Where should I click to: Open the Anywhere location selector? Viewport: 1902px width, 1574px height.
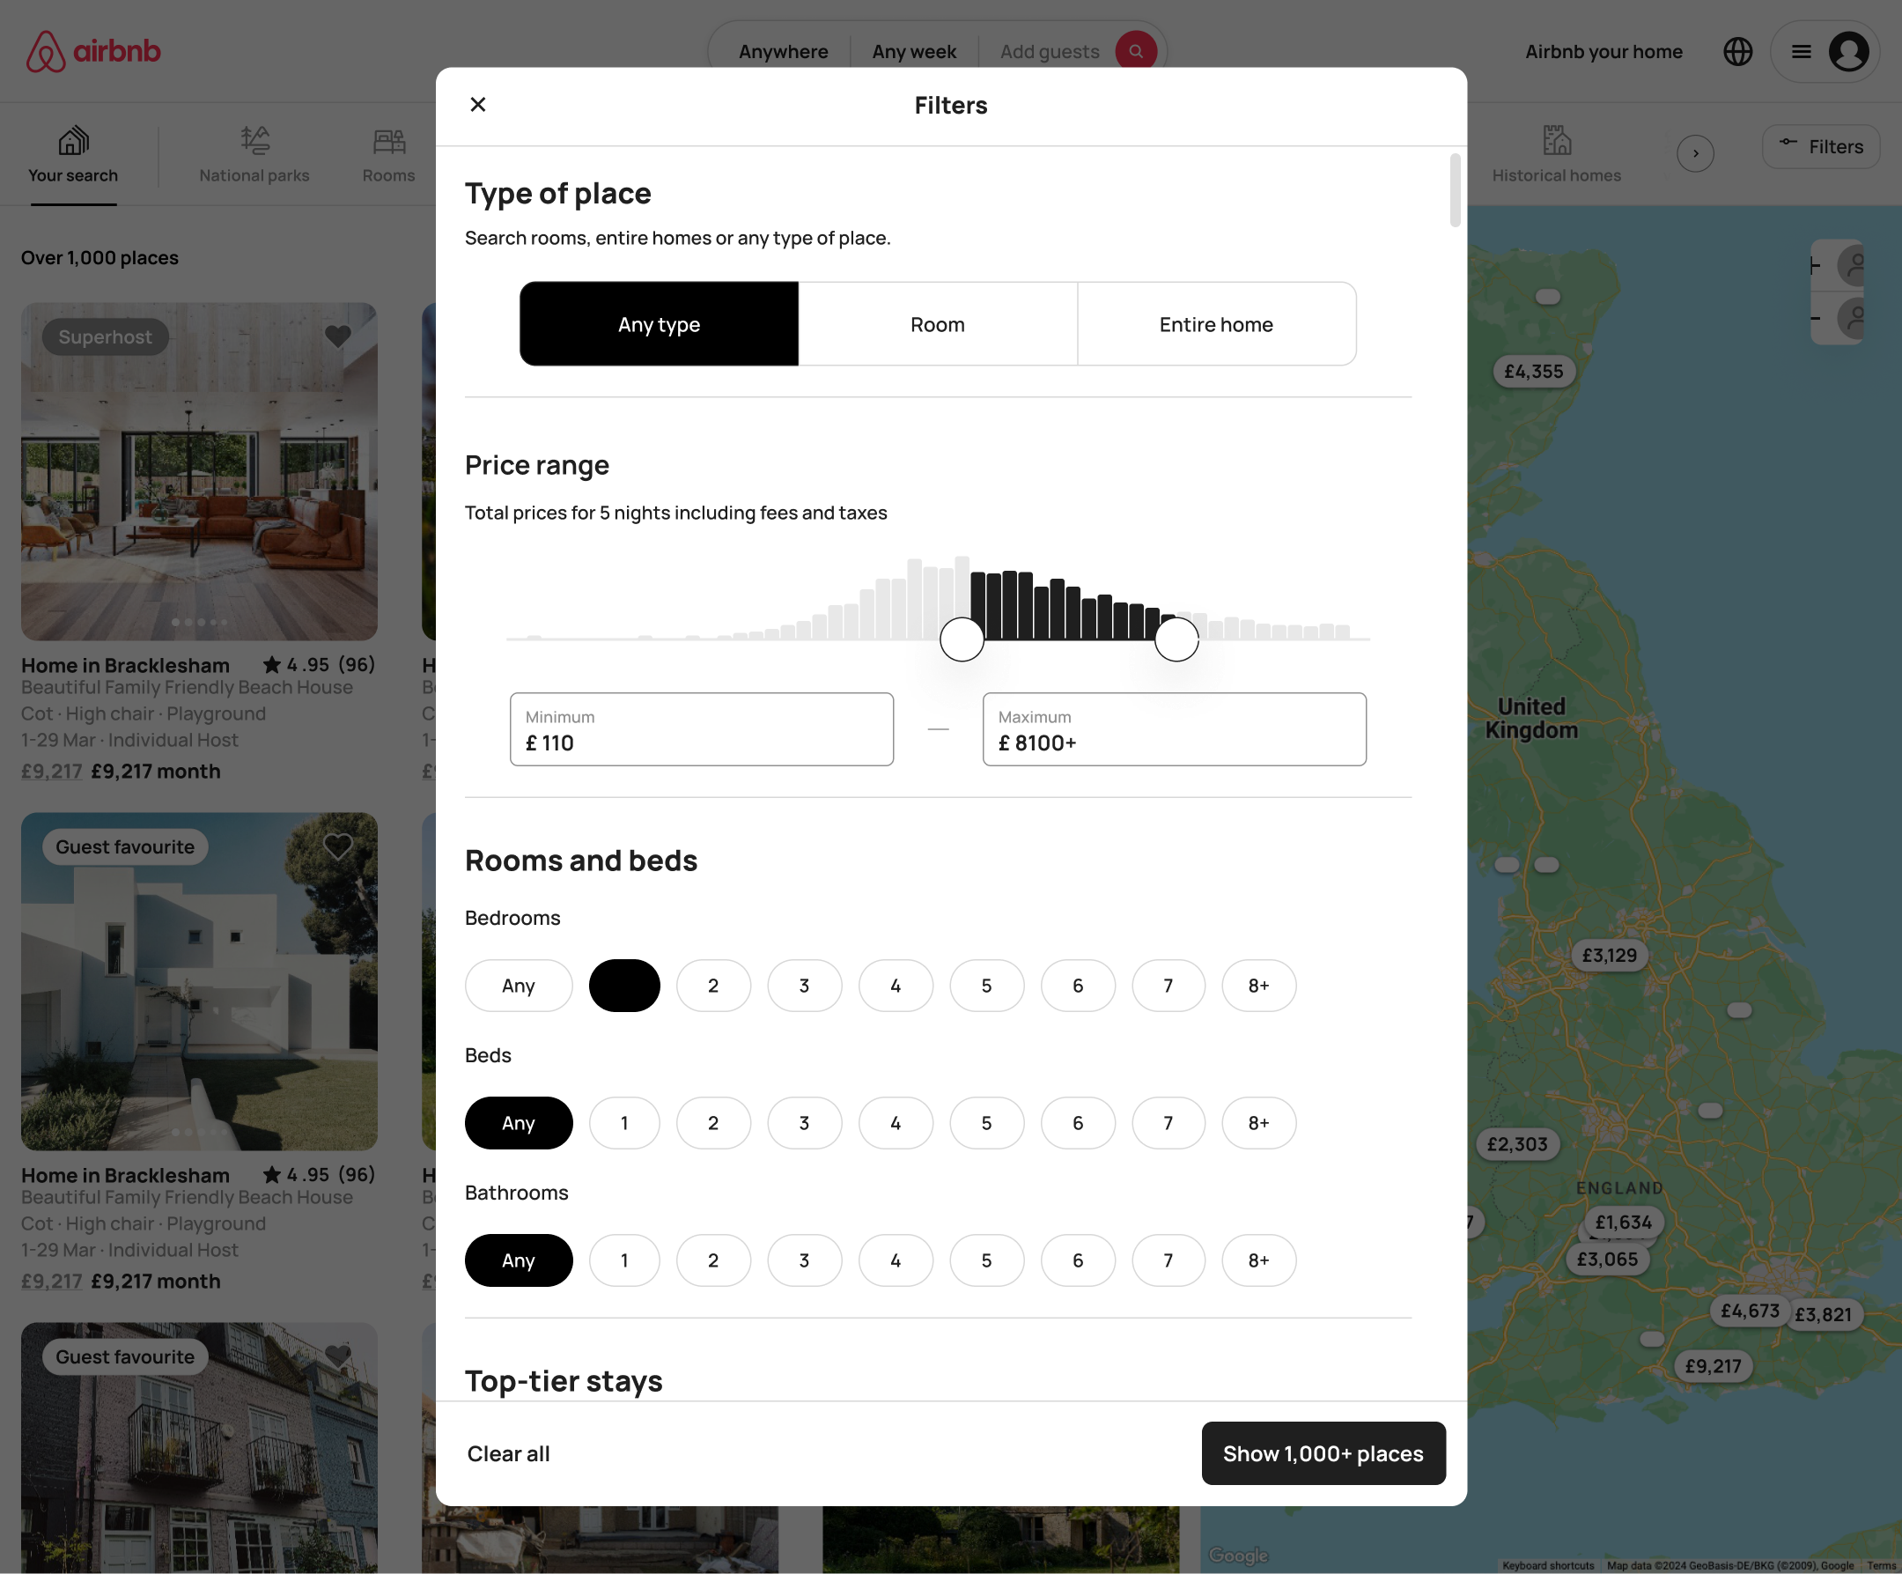click(783, 52)
